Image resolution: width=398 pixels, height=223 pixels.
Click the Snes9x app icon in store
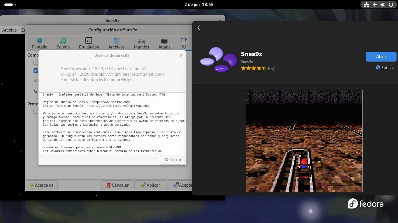coord(219,60)
